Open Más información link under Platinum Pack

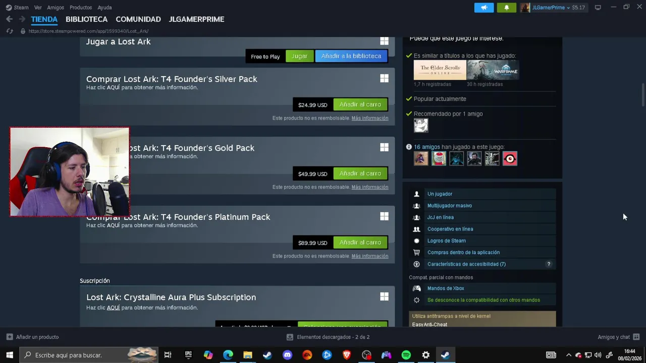click(370, 256)
